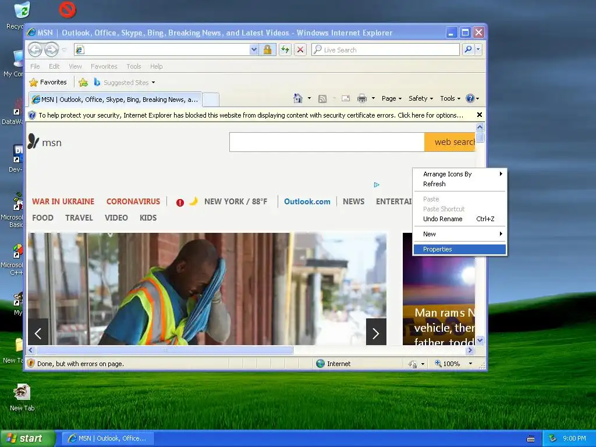
Task: Click vertical scrollbar down arrow
Action: [480, 340]
